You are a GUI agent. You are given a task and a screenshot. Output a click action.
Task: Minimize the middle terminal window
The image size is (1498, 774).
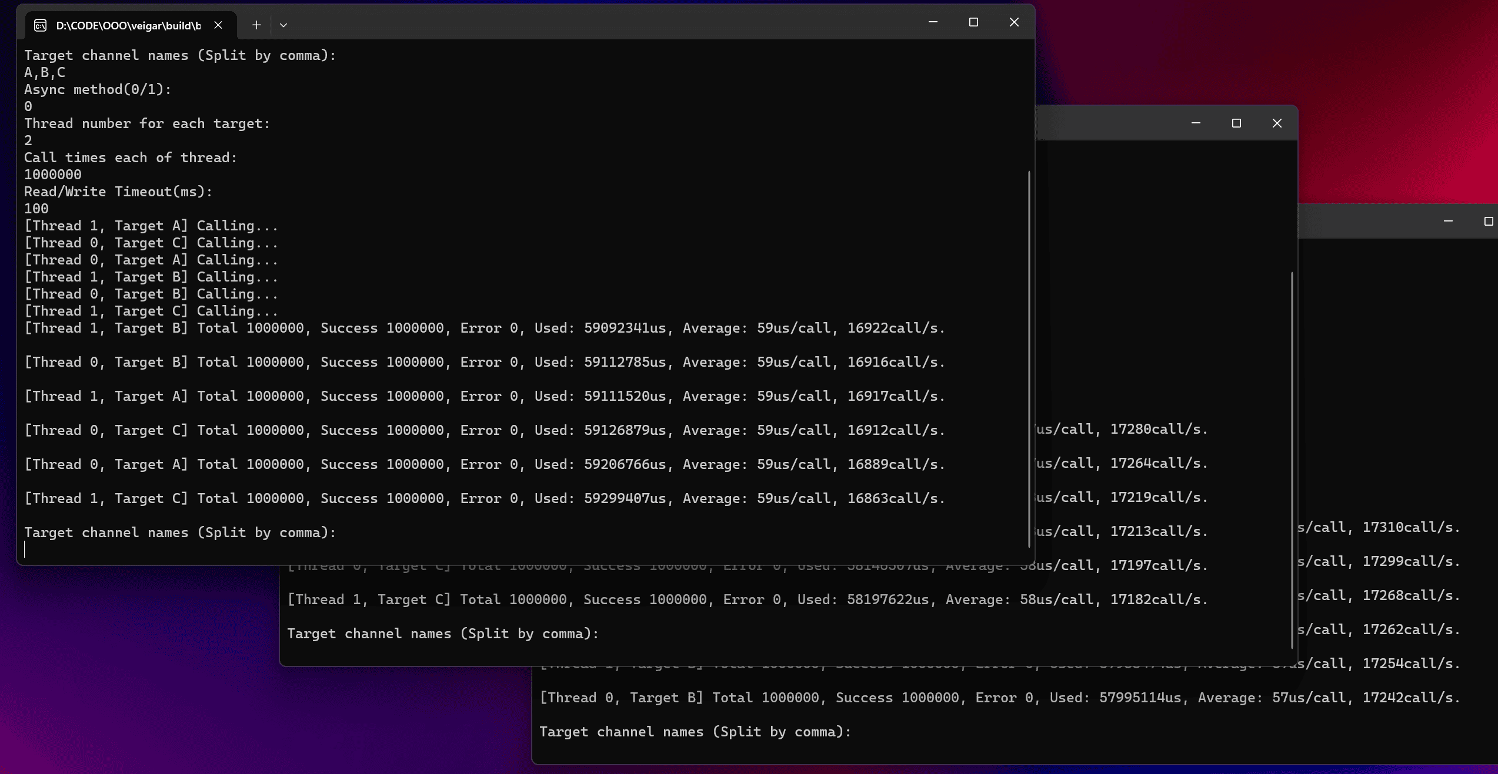1196,123
